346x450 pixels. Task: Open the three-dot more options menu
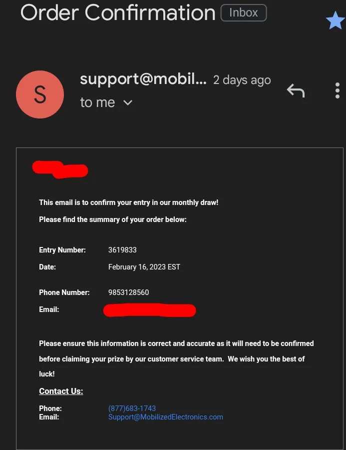[x=338, y=90]
